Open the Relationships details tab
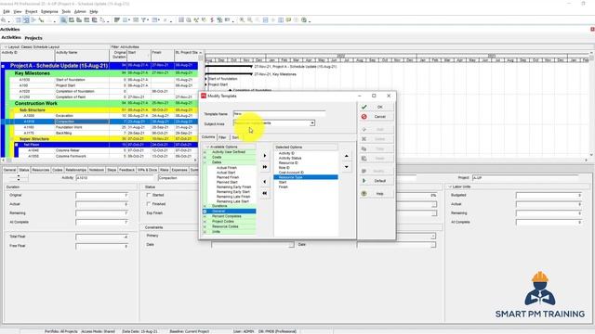Image resolution: width=595 pixels, height=334 pixels. 76,170
